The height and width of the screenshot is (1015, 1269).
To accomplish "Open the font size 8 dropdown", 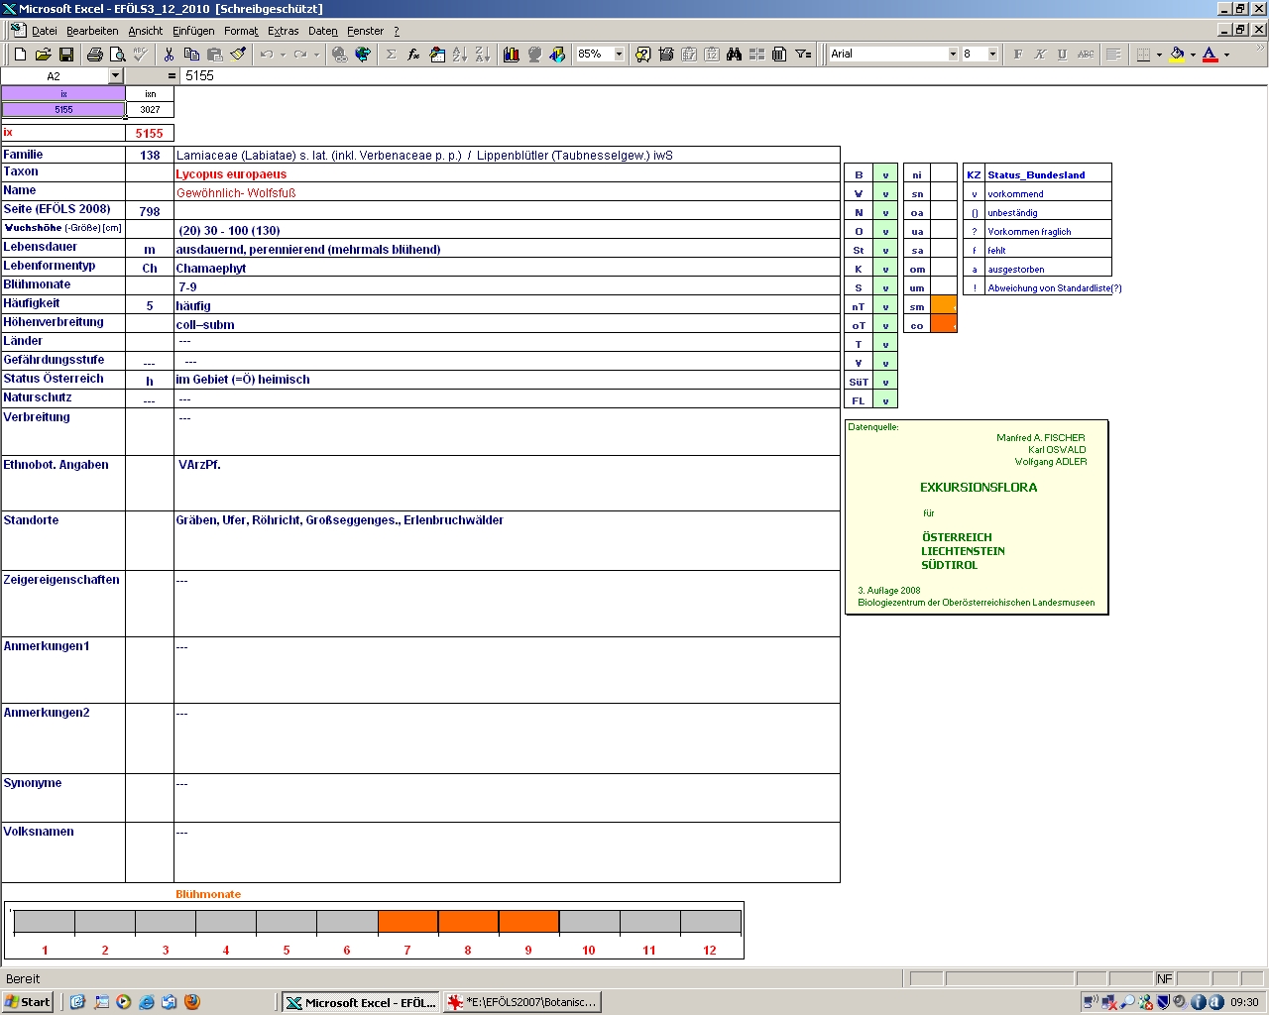I will 992,55.
